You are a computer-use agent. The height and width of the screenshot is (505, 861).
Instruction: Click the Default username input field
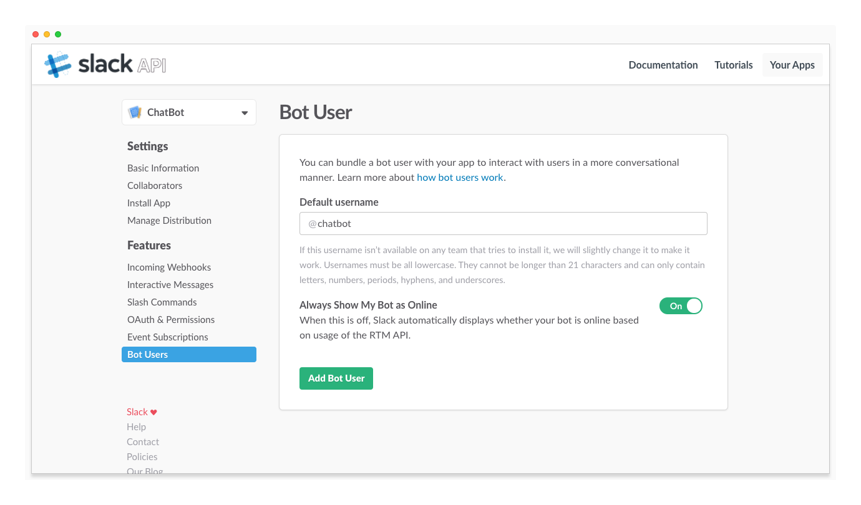[x=503, y=223]
